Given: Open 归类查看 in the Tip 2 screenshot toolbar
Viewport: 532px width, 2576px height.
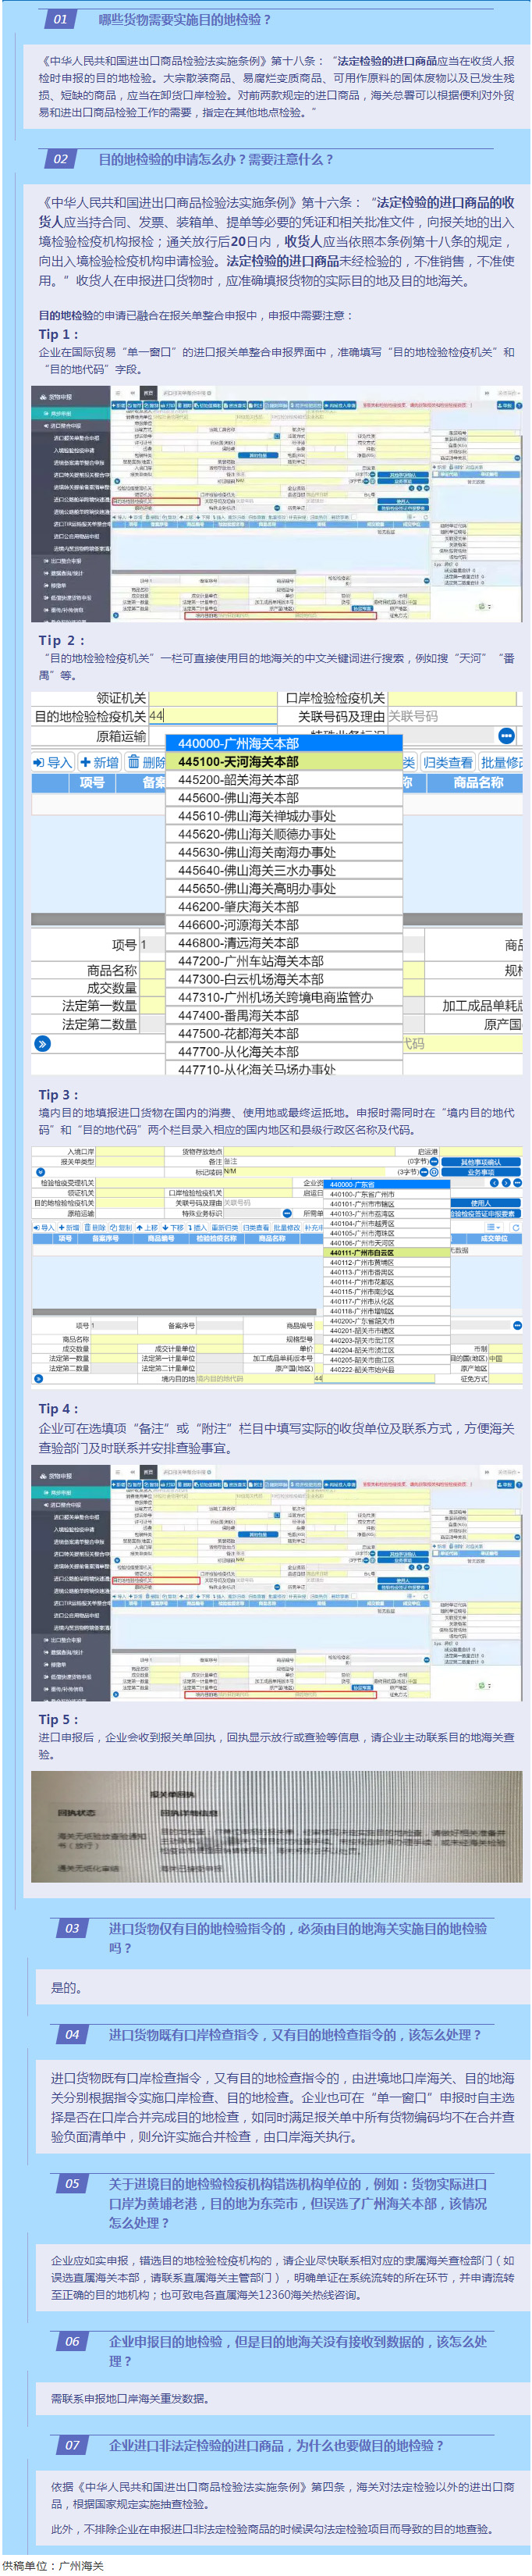Looking at the screenshot, I should click(x=447, y=762).
